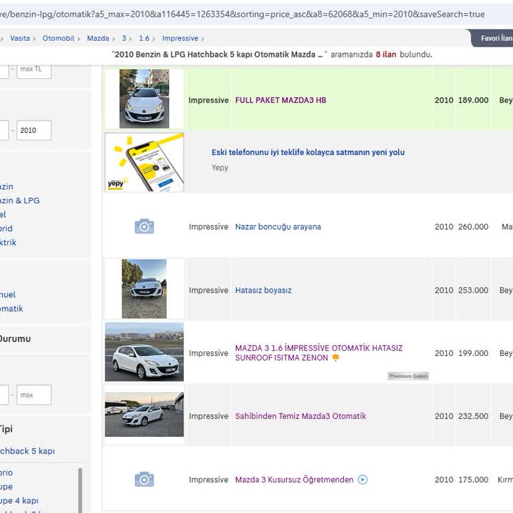Click the 260.000 price cell
This screenshot has height=513, width=513.
[473, 226]
